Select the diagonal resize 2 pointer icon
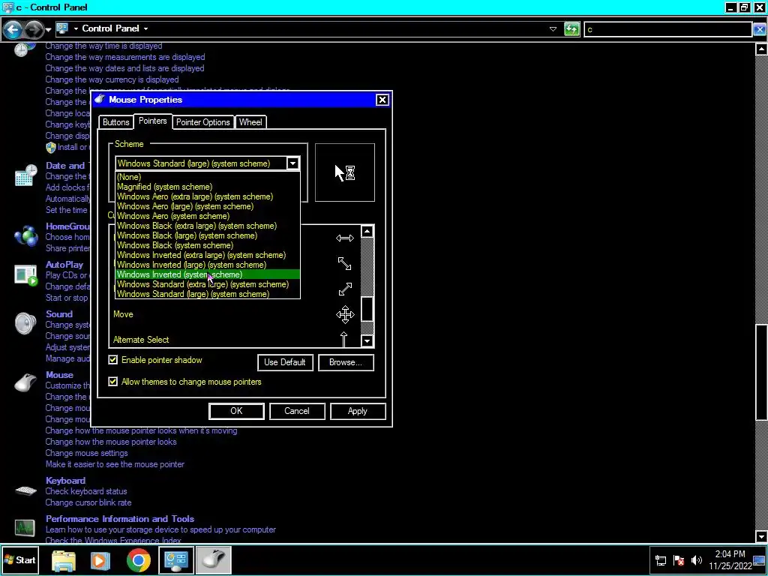 pos(345,289)
